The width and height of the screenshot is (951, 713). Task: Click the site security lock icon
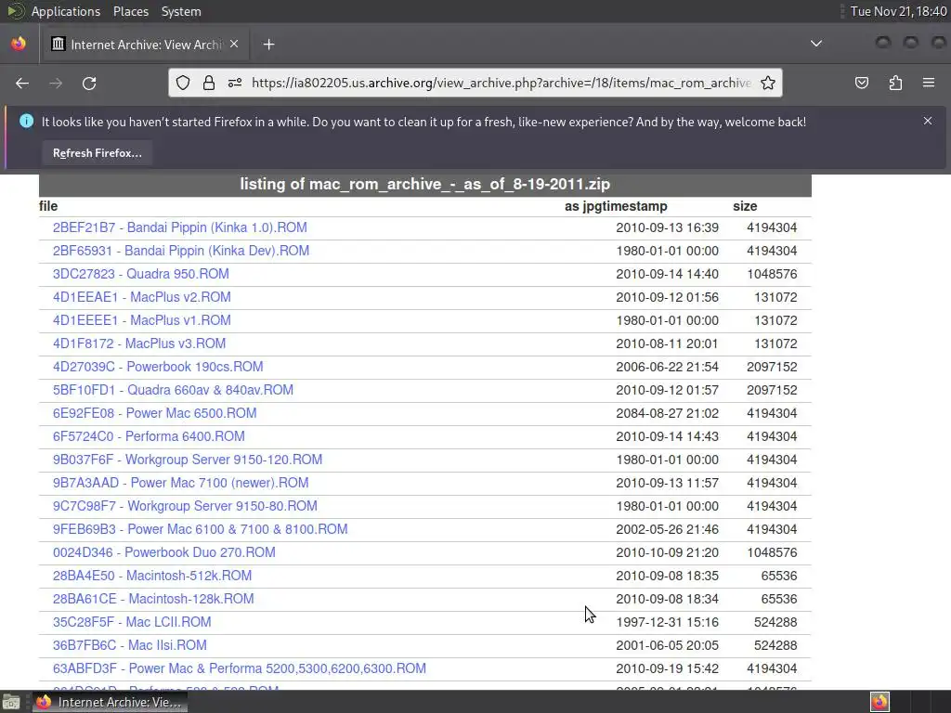tap(209, 83)
